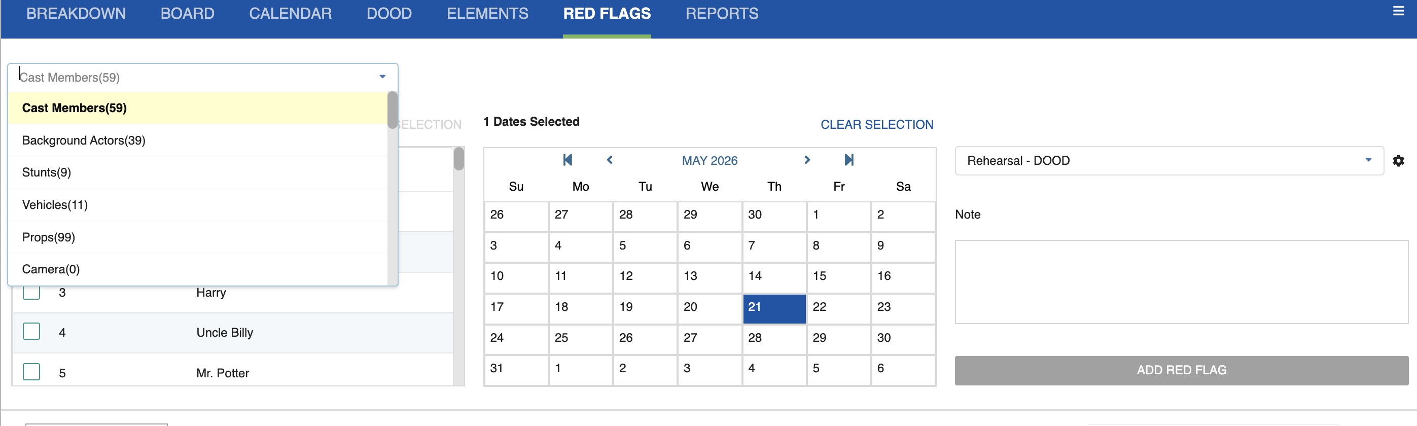
Task: Open the hamburger menu icon
Action: [x=1398, y=11]
